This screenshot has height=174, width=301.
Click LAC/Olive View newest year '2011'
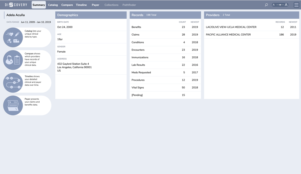pos(293,27)
